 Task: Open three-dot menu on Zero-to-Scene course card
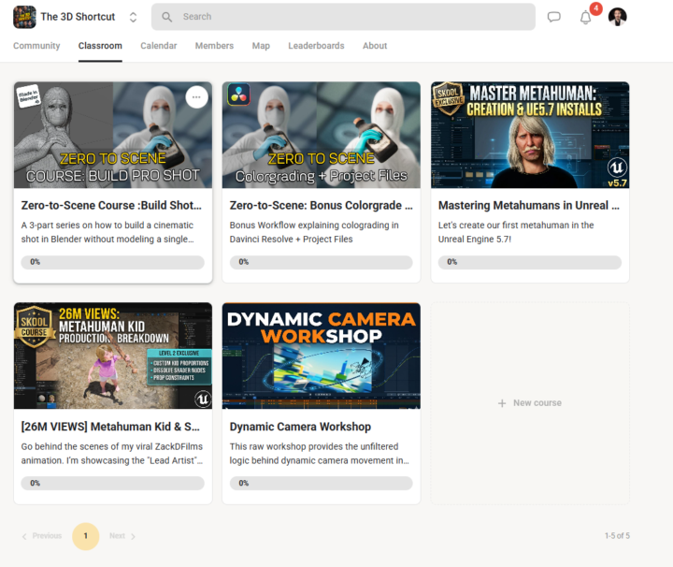coord(196,97)
